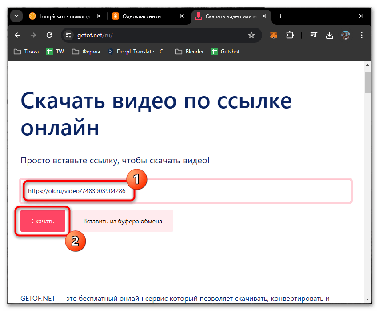Viewport: 379px width, 311px height.
Task: Open the media playback controls icon
Action: 313,35
